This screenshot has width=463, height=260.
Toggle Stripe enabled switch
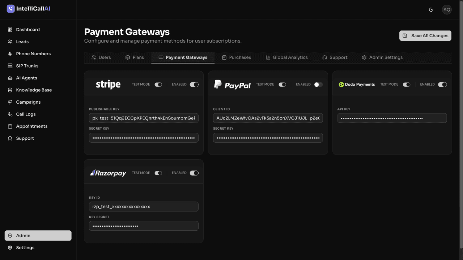pos(194,84)
